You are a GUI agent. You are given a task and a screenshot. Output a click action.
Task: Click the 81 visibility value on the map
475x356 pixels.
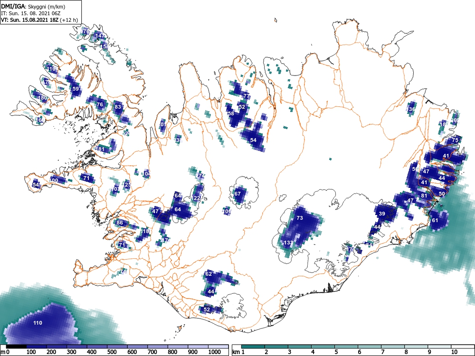point(424,196)
